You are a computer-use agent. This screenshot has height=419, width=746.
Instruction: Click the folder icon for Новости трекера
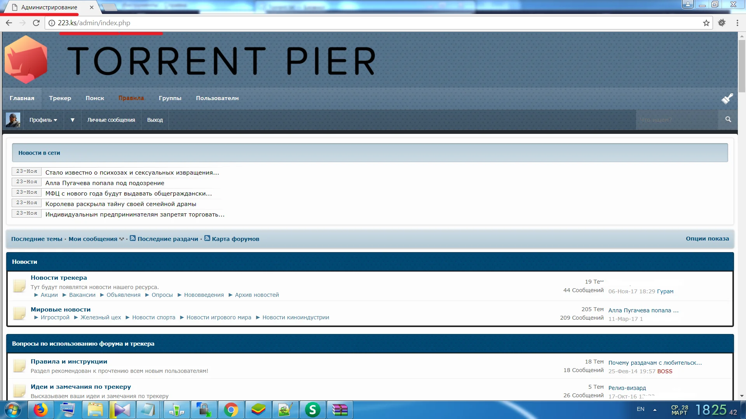[19, 286]
